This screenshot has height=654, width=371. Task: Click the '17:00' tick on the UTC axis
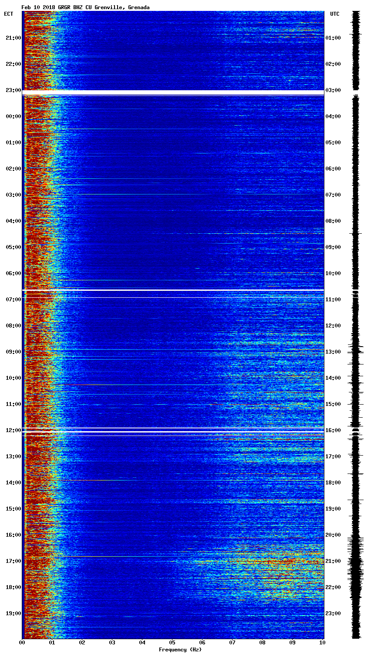333,456
